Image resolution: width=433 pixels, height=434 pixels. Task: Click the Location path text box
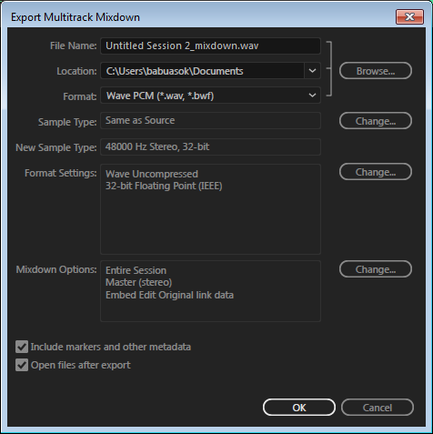pyautogui.click(x=202, y=71)
